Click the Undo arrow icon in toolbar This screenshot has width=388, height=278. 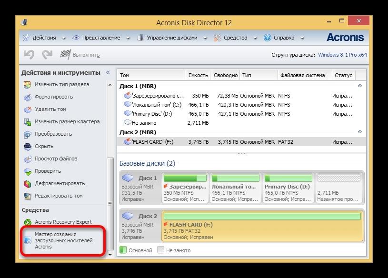tap(29, 55)
